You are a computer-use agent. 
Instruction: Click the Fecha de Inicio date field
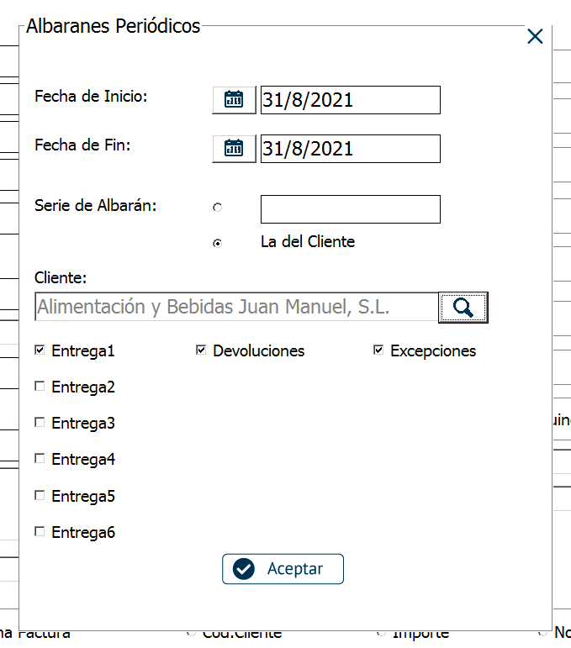pos(350,100)
